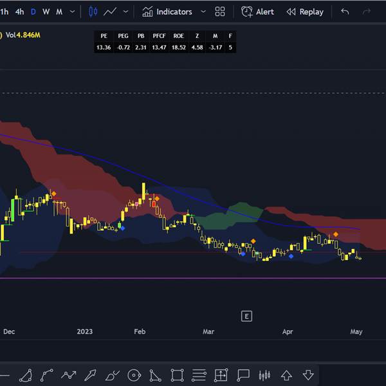Select the Callout annotation tool
386x386 pixels.
tap(243, 375)
